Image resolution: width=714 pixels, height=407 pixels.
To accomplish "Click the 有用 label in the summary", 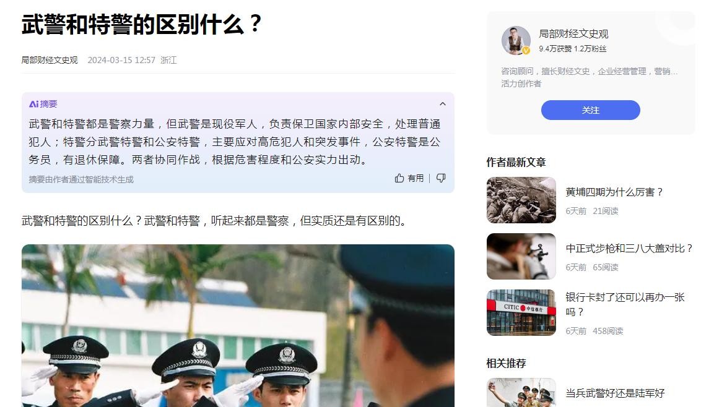I will (416, 178).
